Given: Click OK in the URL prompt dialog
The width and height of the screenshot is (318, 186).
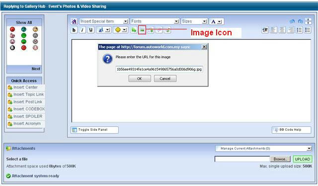Looking at the screenshot, I should pos(140,79).
